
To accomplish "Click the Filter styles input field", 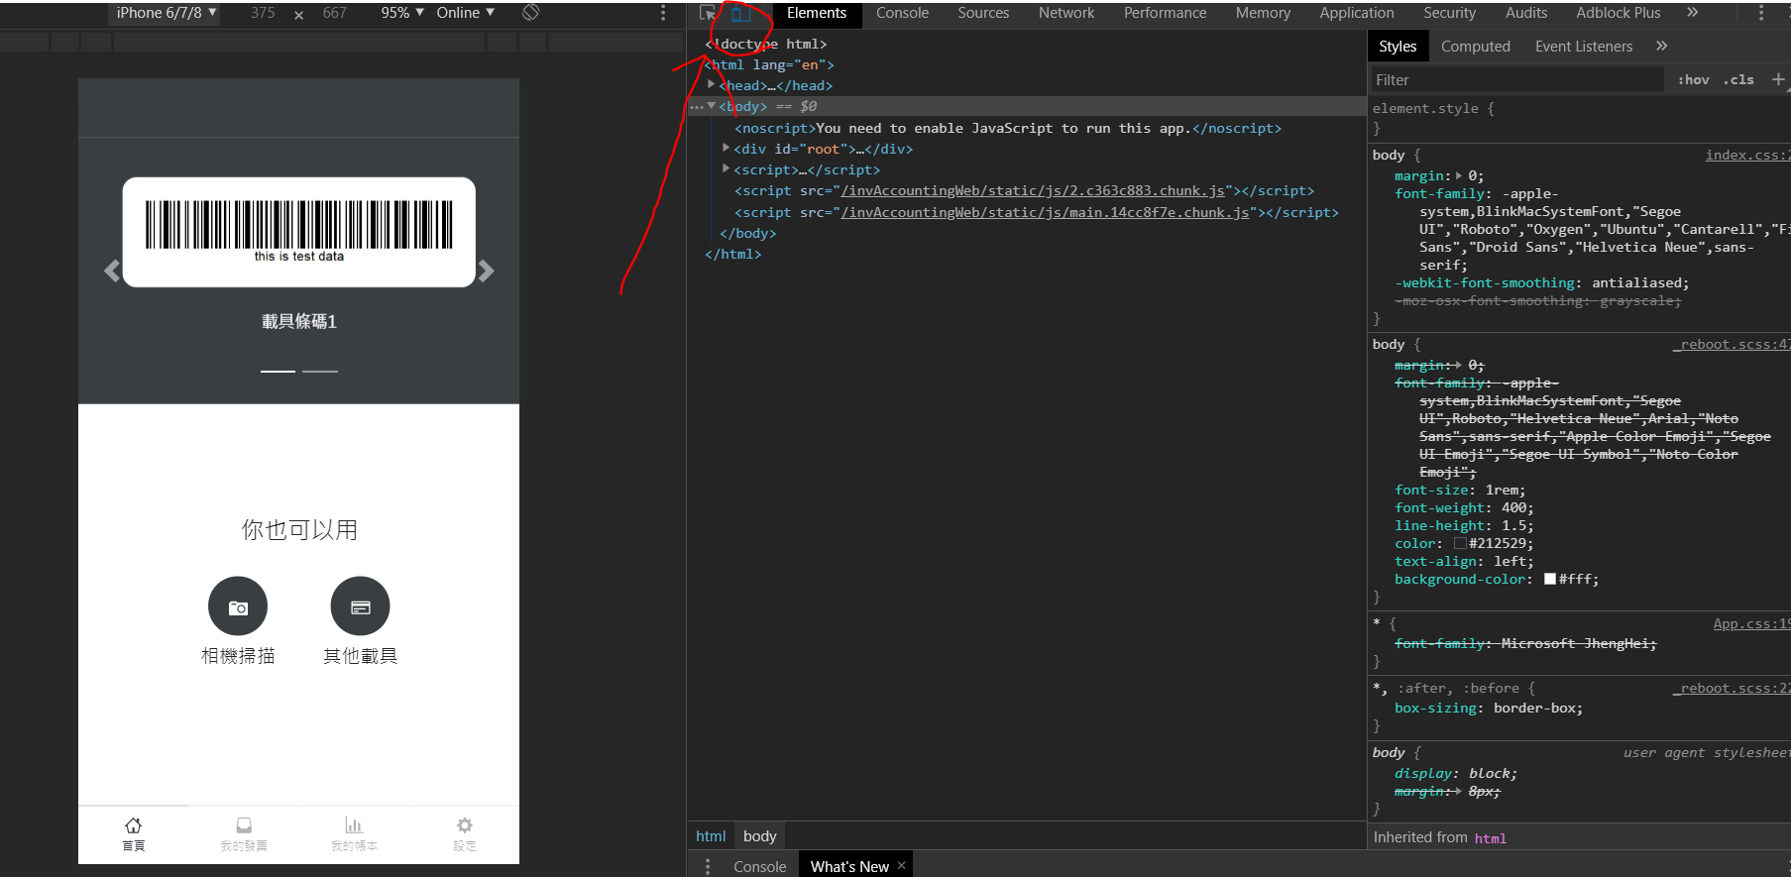I will pyautogui.click(x=1517, y=79).
